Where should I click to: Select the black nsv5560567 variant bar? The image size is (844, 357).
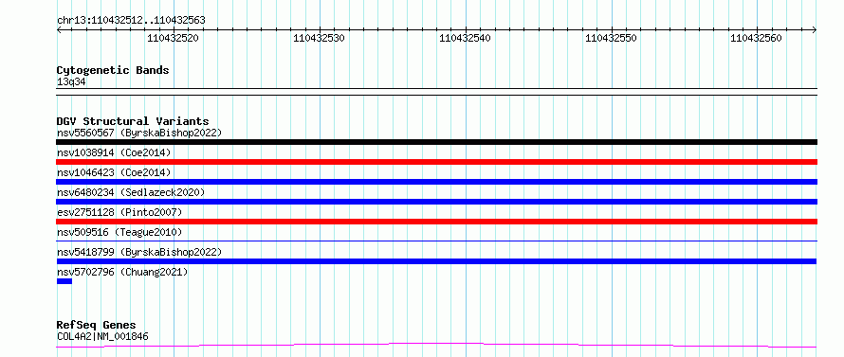[436, 142]
